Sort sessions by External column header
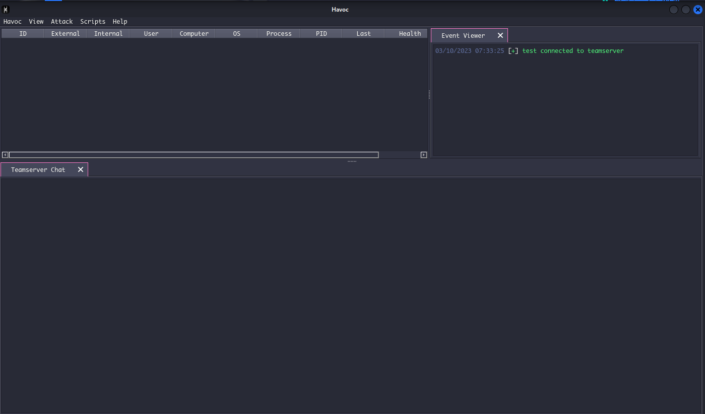 click(66, 34)
